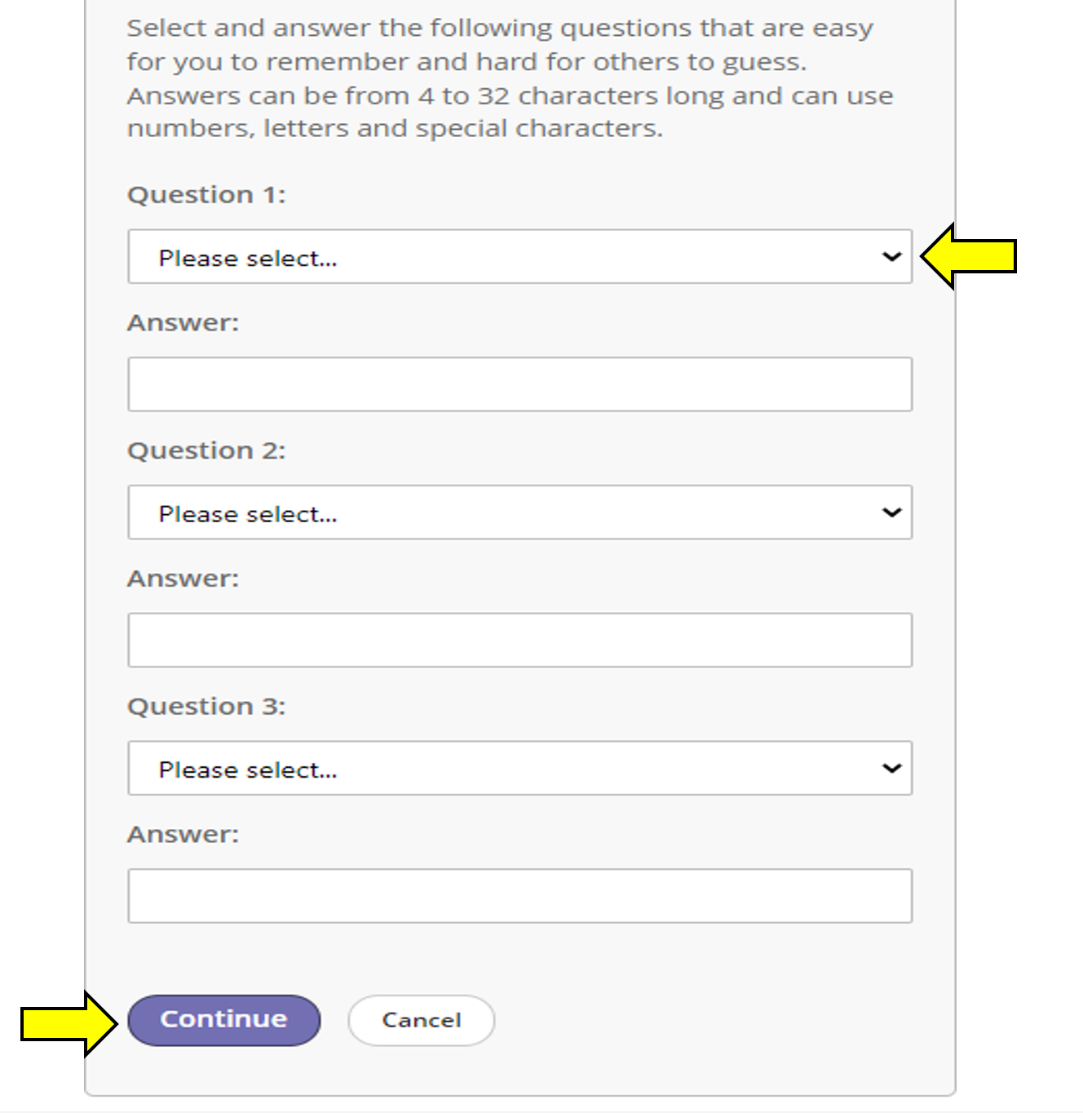Click the "Question 3:" label
This screenshot has width=1083, height=1113.
(206, 707)
